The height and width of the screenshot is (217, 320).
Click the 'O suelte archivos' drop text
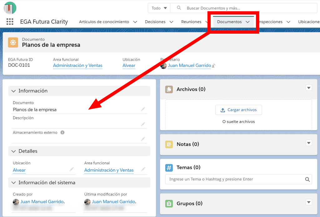[238, 122]
